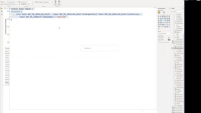This screenshot has width=201, height=113.
Task: Expand the OrderDate date hierarchy
Action: pos(173,68)
